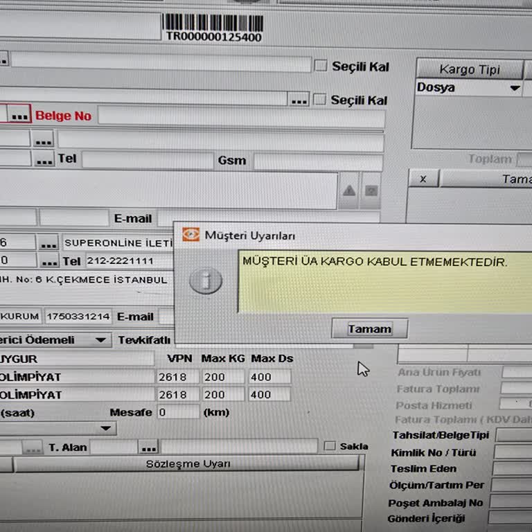Check the second Seçili Kal checkbox
This screenshot has height=532, width=532.
coord(319,100)
